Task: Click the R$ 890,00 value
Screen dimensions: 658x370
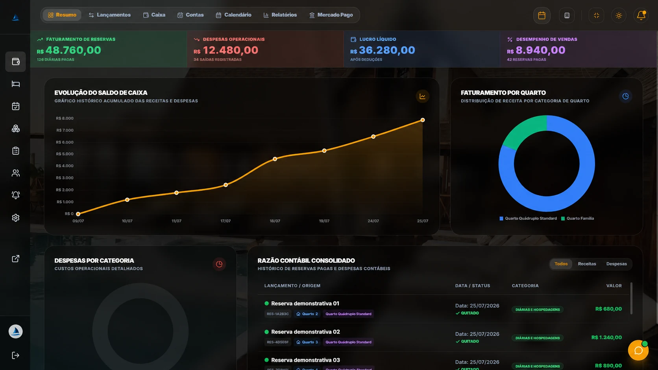Action: [608, 366]
